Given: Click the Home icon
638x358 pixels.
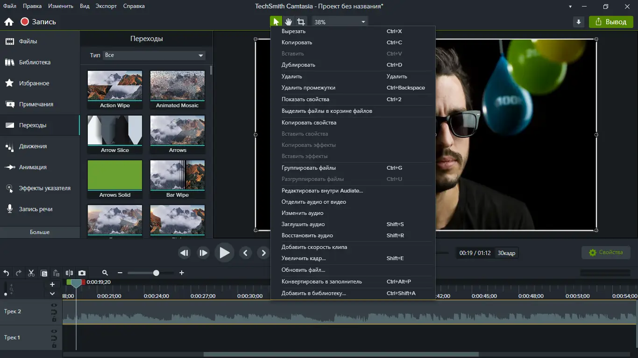Looking at the screenshot, I should [8, 22].
